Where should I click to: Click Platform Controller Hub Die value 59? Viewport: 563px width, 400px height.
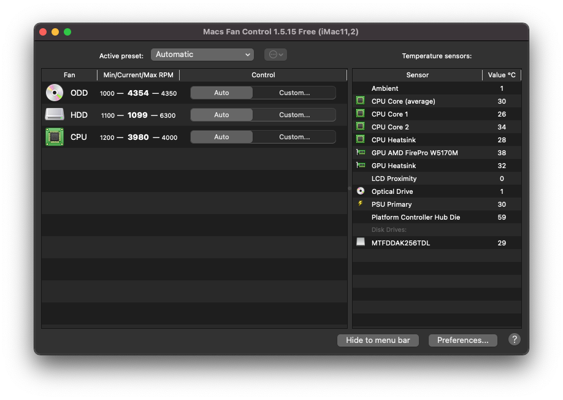[x=502, y=217]
